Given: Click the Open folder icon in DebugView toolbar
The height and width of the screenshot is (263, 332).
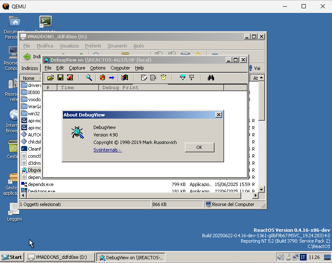Looking at the screenshot, I should pos(50,78).
